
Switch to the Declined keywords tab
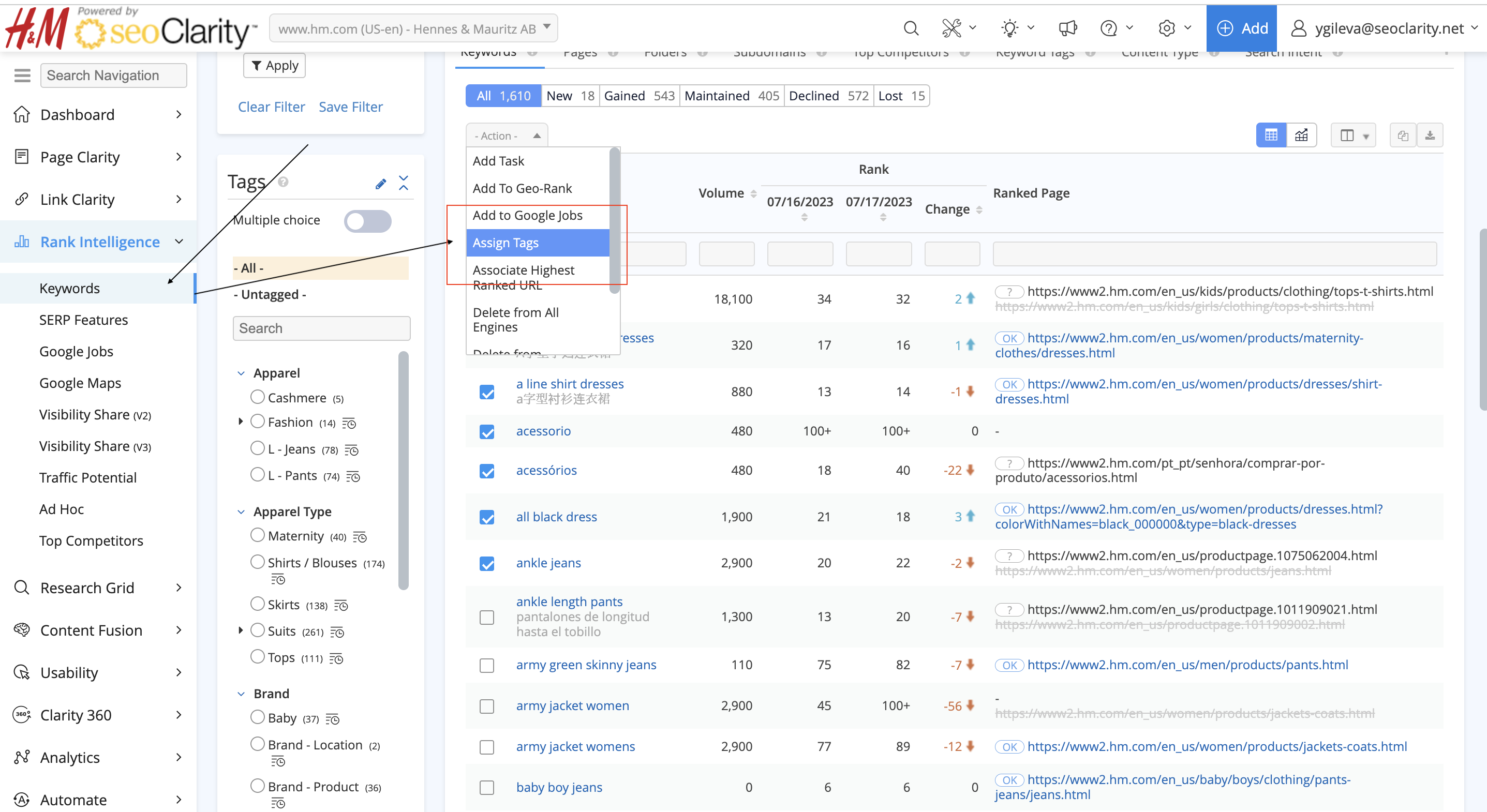[x=828, y=96]
